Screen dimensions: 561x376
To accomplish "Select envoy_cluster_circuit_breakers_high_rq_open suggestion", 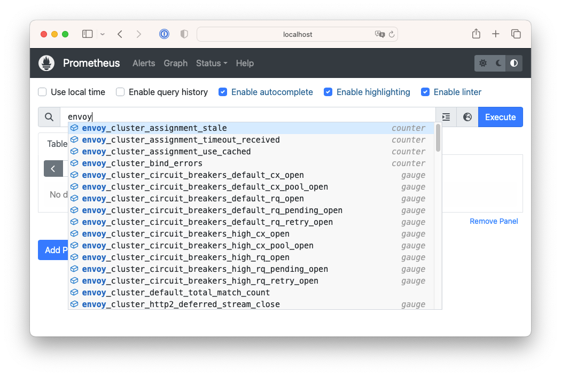I will click(251, 257).
